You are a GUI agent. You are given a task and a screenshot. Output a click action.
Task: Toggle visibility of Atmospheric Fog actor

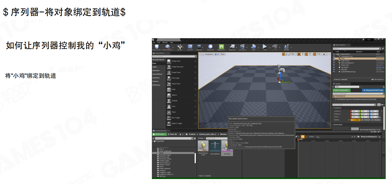pos(334,56)
